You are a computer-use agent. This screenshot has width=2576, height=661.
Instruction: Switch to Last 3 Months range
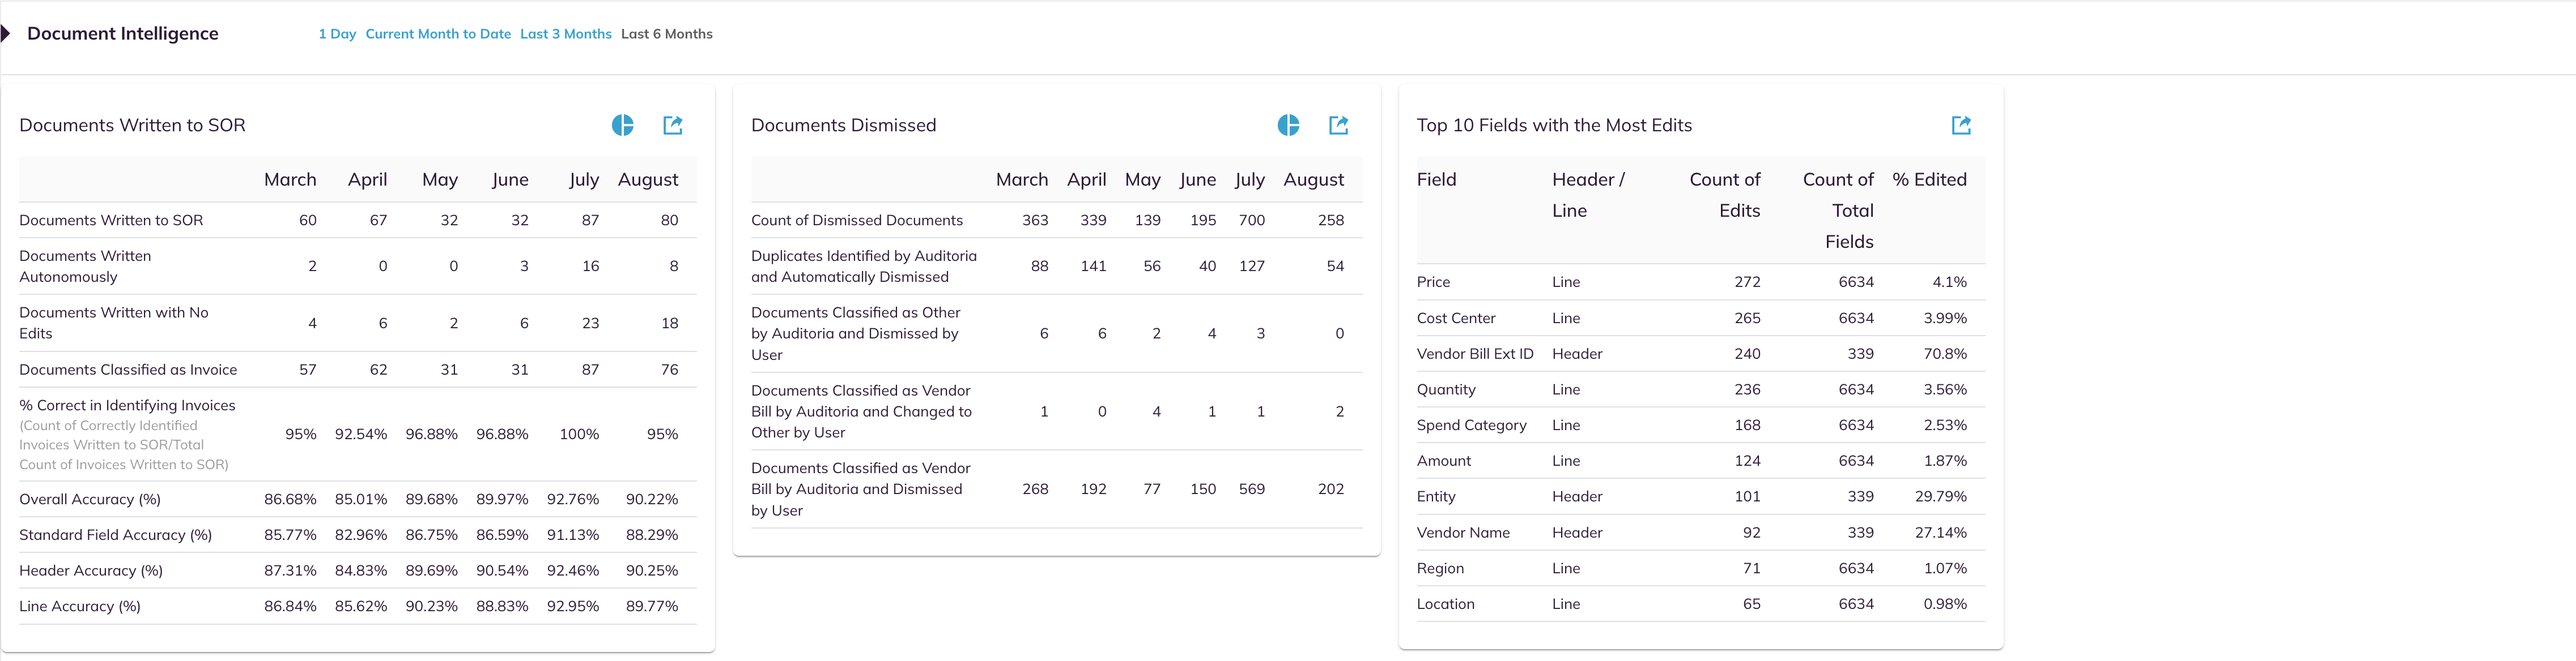566,34
